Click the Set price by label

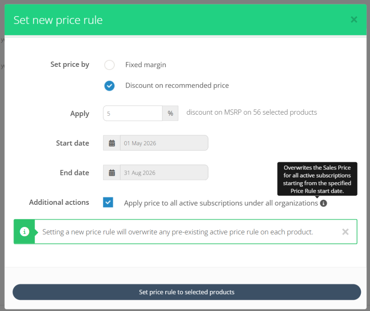coord(70,64)
